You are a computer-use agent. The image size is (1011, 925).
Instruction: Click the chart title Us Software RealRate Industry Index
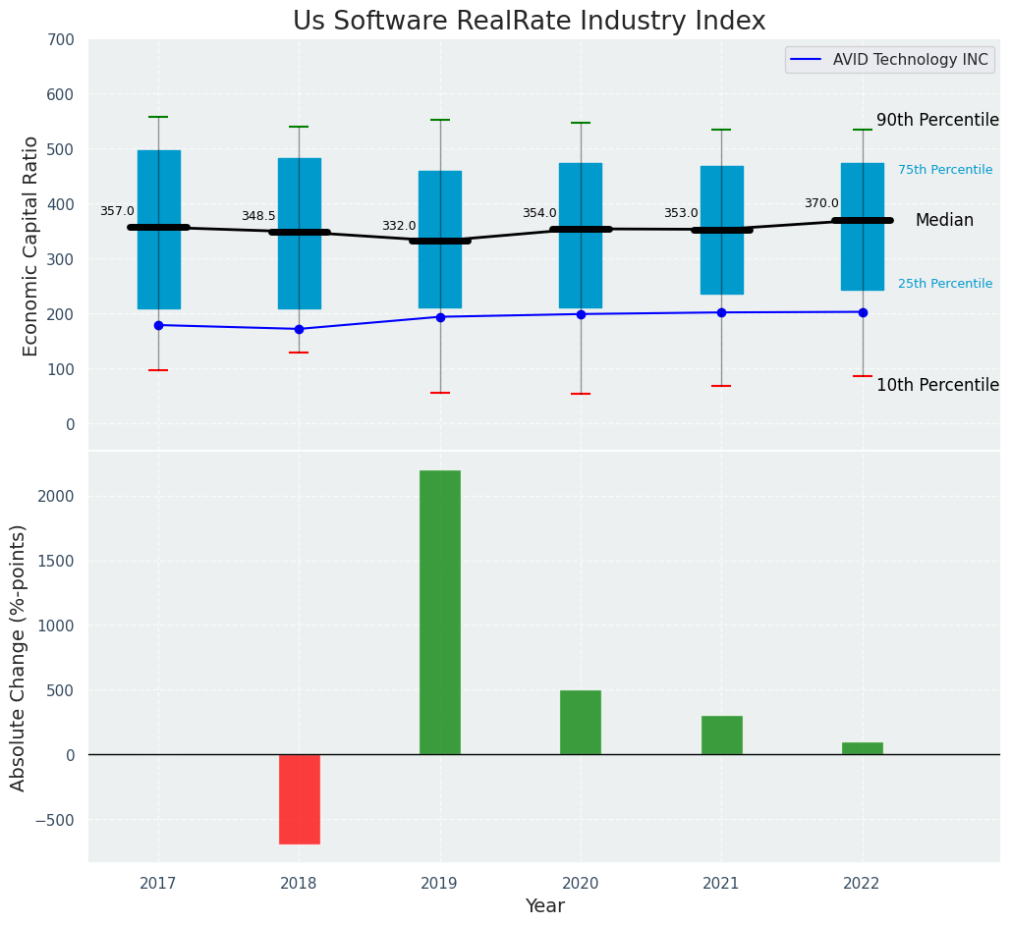pyautogui.click(x=530, y=21)
